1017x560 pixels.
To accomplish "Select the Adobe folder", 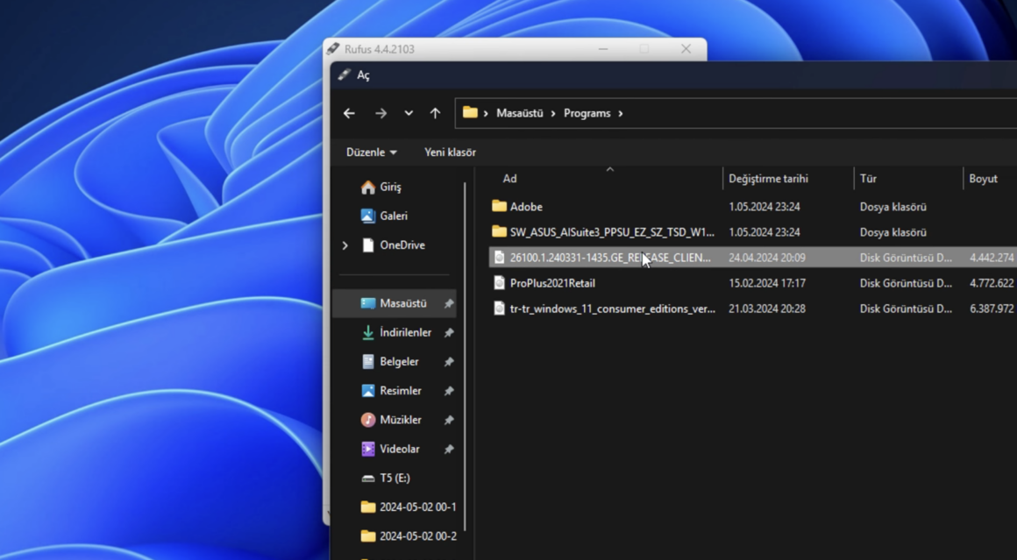I will pyautogui.click(x=526, y=207).
